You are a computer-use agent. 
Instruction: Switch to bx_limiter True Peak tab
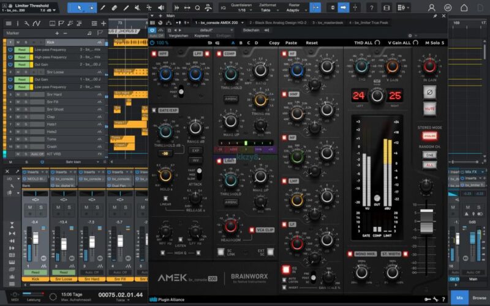tap(369, 23)
